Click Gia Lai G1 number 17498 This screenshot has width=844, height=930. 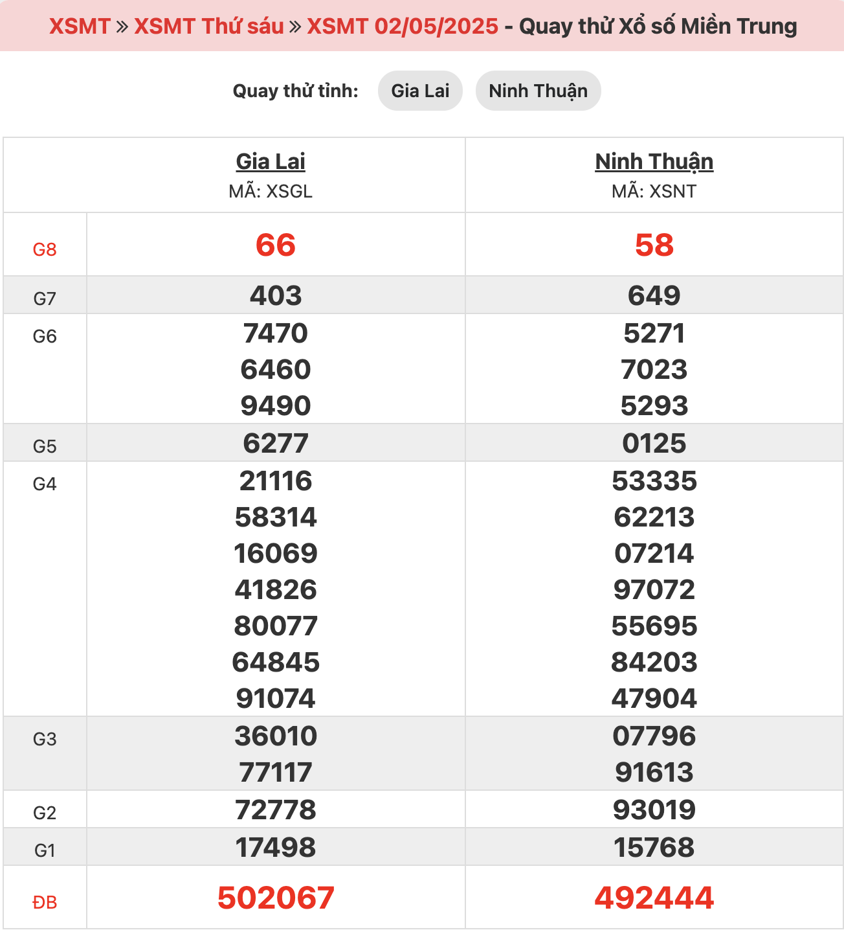pos(276,848)
